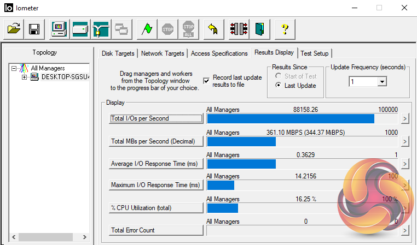Minimize the Iometer window

coord(355,8)
